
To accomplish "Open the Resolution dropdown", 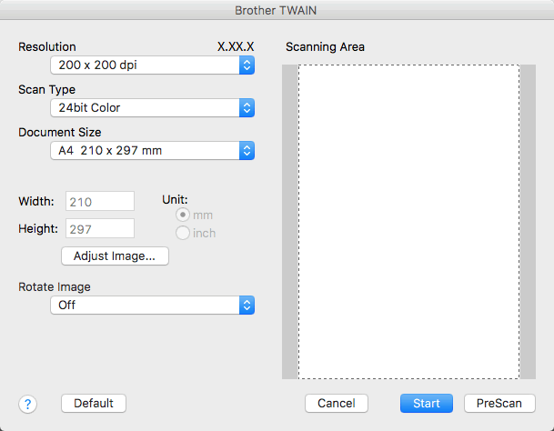I will click(152, 65).
